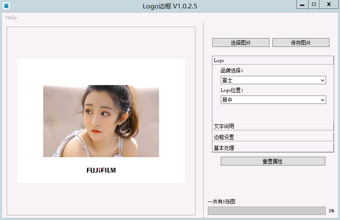Click the 保存图片 button
Screen dimensions: 340x220
301,43
